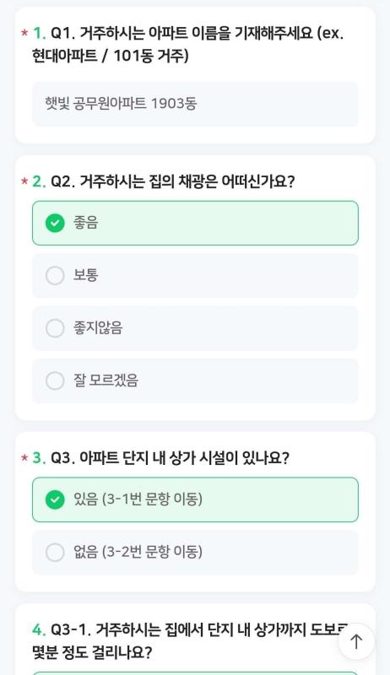390x675 pixels.
Task: Select the 보통 radio circle
Action: tap(55, 276)
